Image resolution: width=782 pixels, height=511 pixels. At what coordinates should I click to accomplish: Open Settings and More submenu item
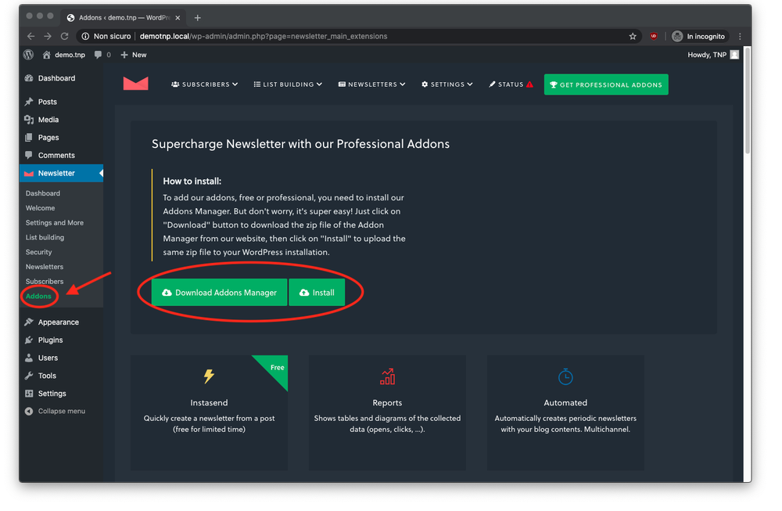click(55, 223)
